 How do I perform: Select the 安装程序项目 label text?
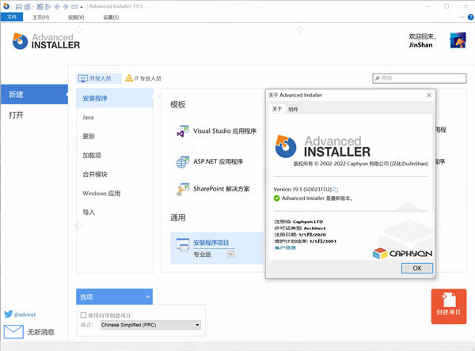click(211, 243)
